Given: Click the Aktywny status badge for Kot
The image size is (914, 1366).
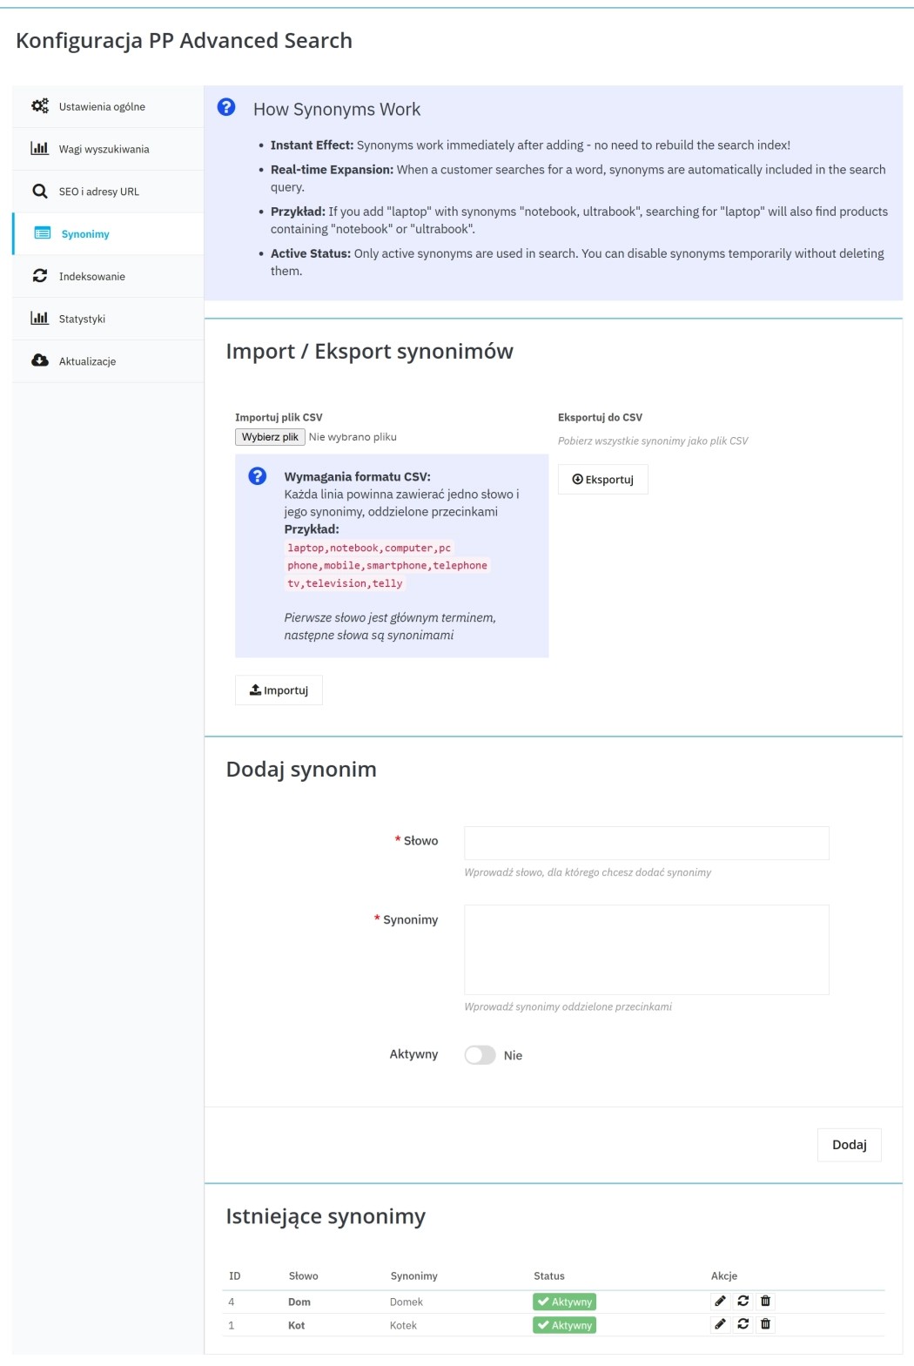Looking at the screenshot, I should [x=565, y=1325].
